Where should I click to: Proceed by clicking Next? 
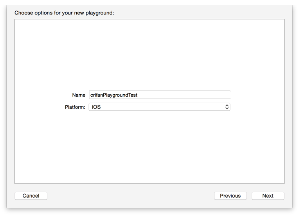pos(268,196)
